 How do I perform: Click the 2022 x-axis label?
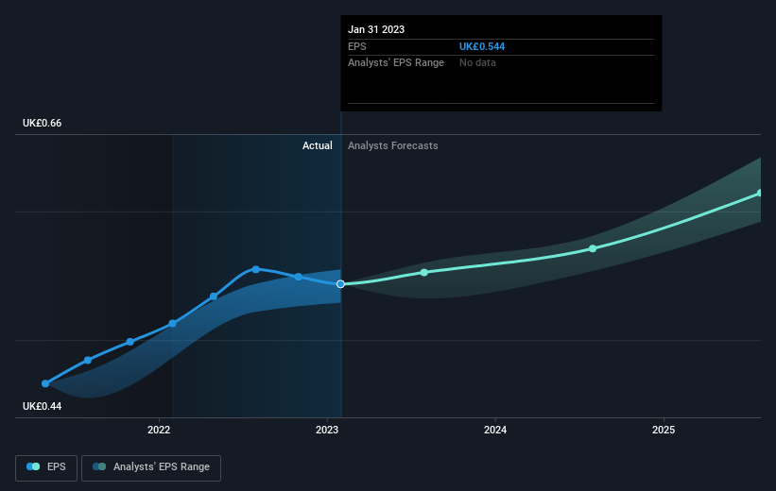[x=159, y=430]
